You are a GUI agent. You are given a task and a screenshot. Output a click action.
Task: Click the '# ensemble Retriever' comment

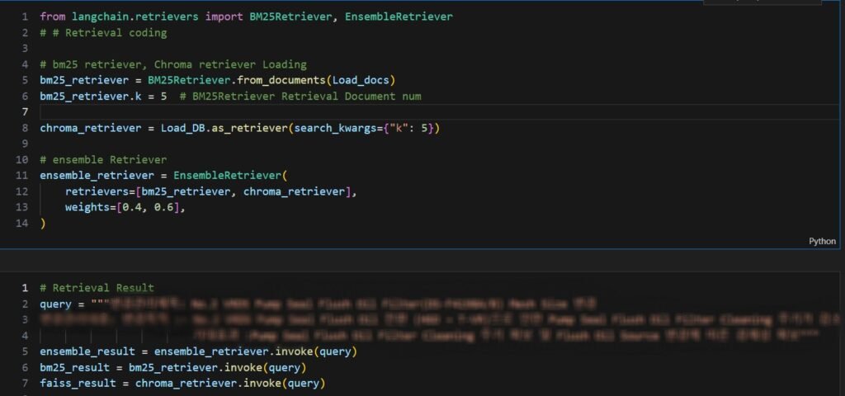pos(103,159)
